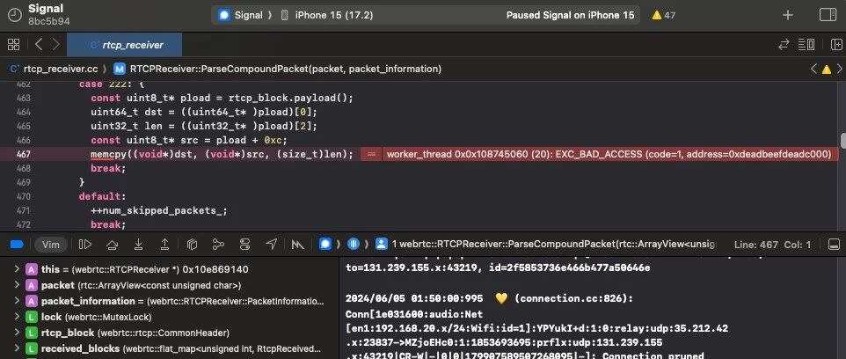Click the Step Over debug icon
The image size is (846, 359).
[112, 245]
